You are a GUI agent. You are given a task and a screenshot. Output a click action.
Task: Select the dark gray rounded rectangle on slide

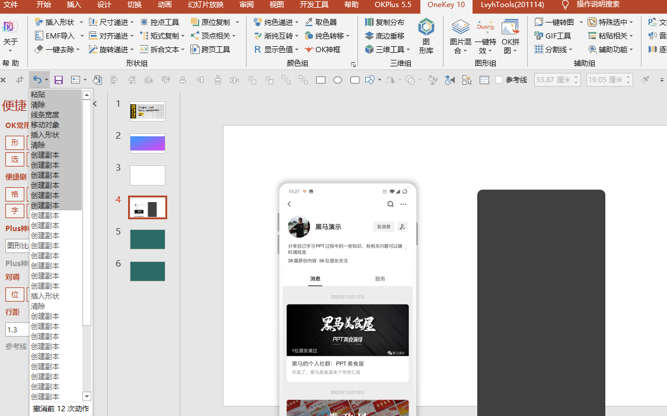541,302
